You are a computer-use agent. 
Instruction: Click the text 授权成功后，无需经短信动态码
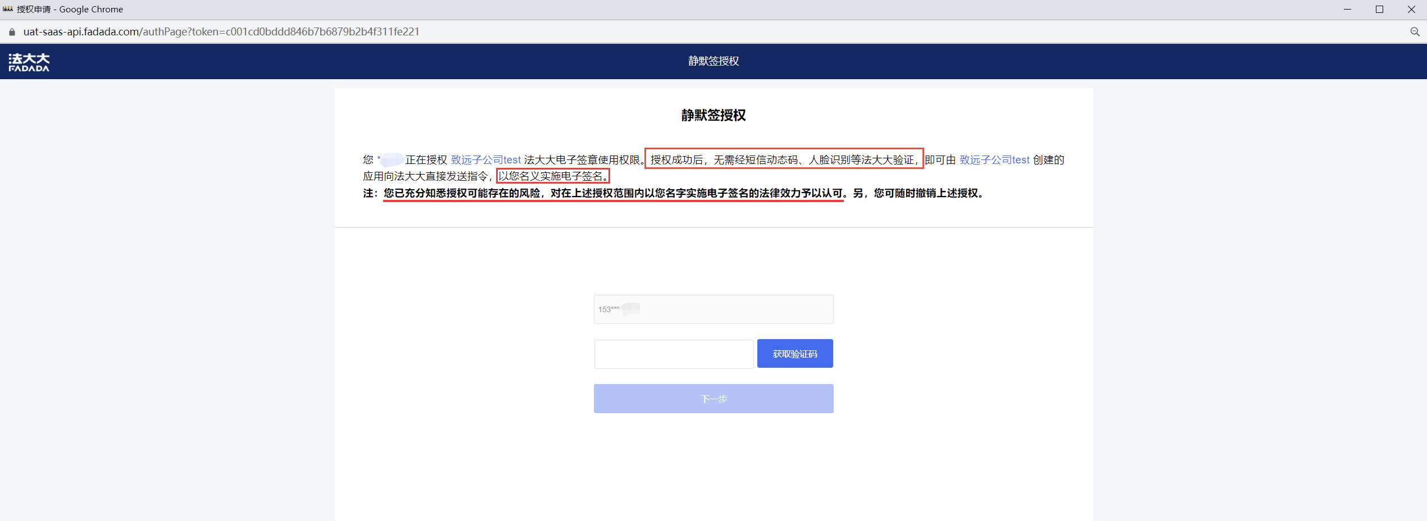pos(724,160)
